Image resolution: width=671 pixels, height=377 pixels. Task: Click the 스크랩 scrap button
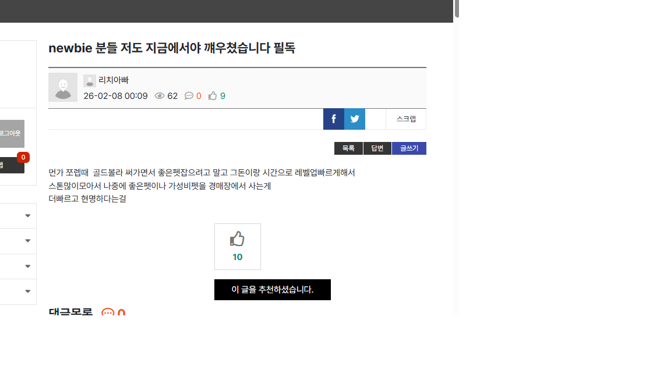[406, 119]
